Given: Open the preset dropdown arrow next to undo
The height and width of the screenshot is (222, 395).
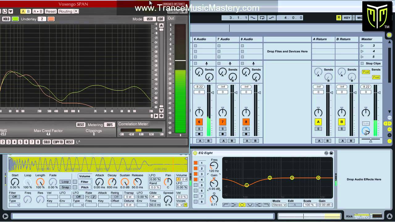Looking at the screenshot, I should [10, 11].
